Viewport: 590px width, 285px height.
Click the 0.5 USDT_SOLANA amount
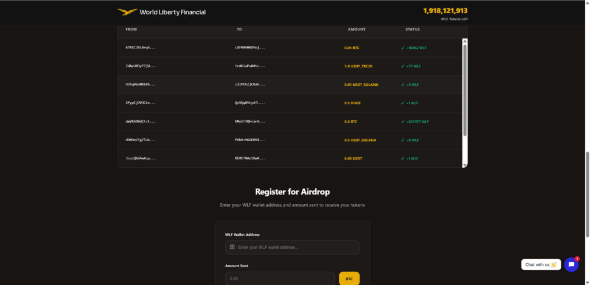(360, 140)
